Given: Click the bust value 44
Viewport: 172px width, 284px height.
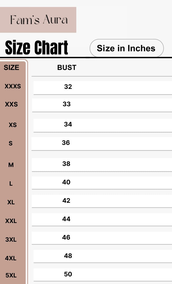Looking at the screenshot, I should click(66, 219).
